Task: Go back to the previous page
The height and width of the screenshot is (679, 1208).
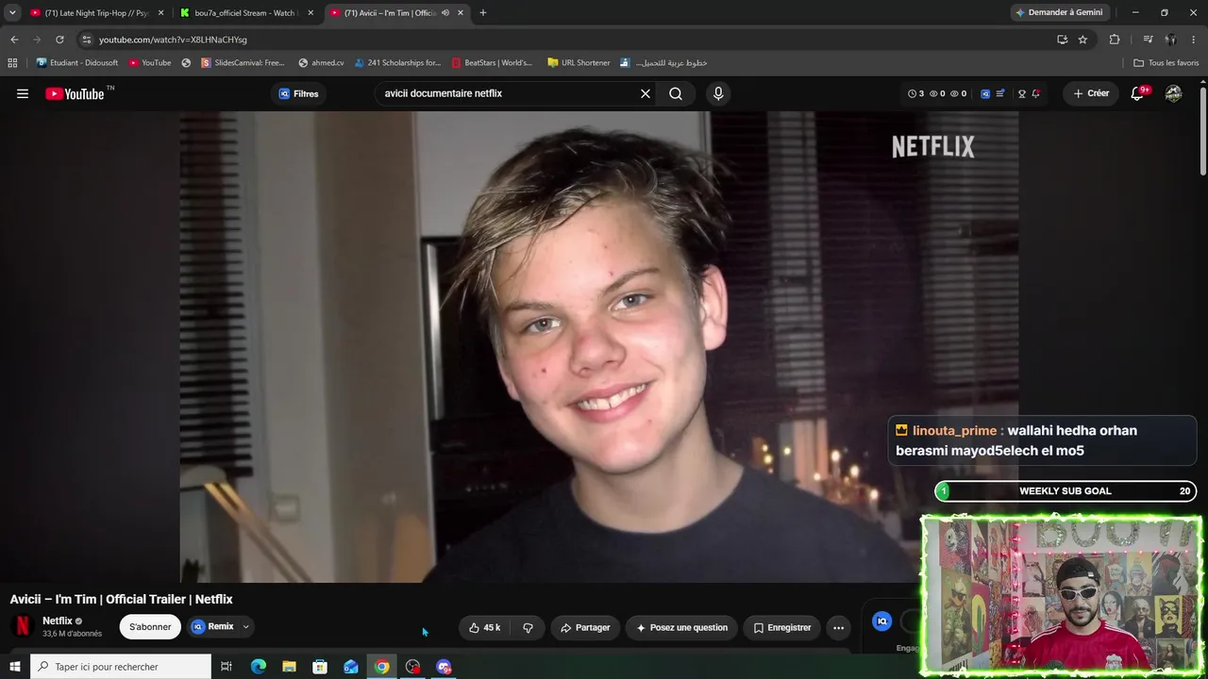Action: 14,40
